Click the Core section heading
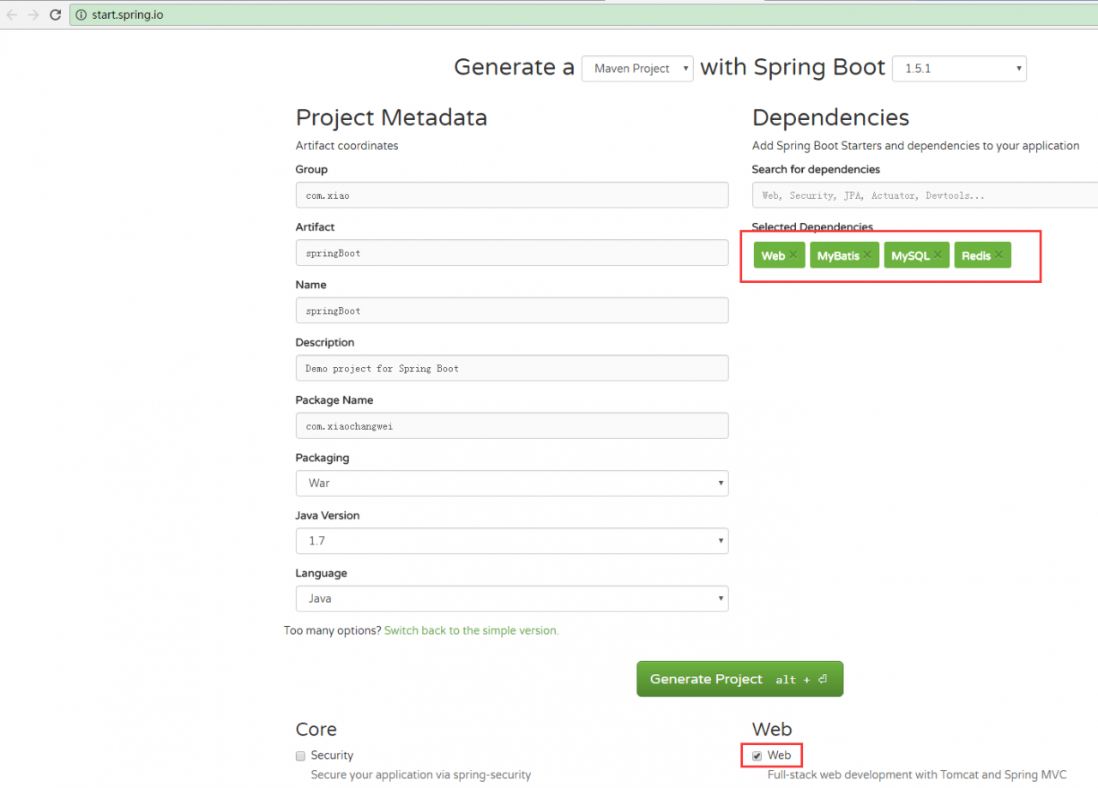1098x788 pixels. 316,729
